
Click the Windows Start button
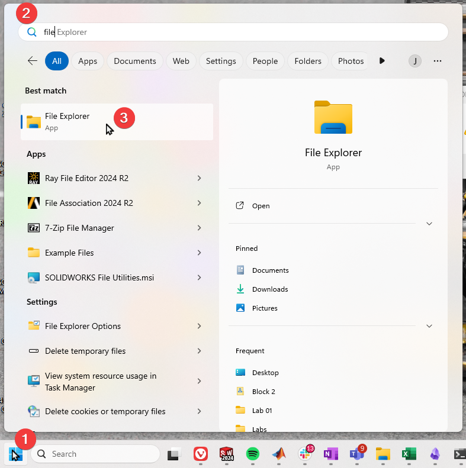click(16, 454)
